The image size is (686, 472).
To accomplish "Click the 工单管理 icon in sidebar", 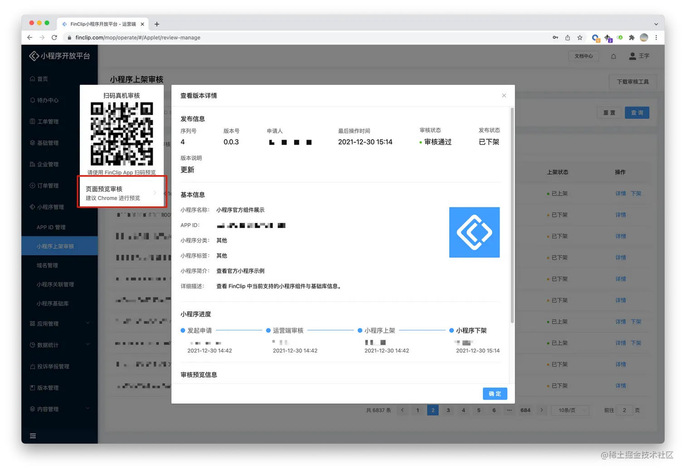I will 33,121.
